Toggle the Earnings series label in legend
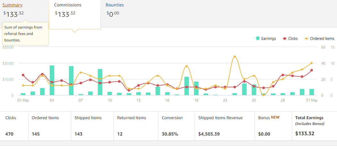Image resolution: width=337 pixels, height=150 pixels. (268, 39)
